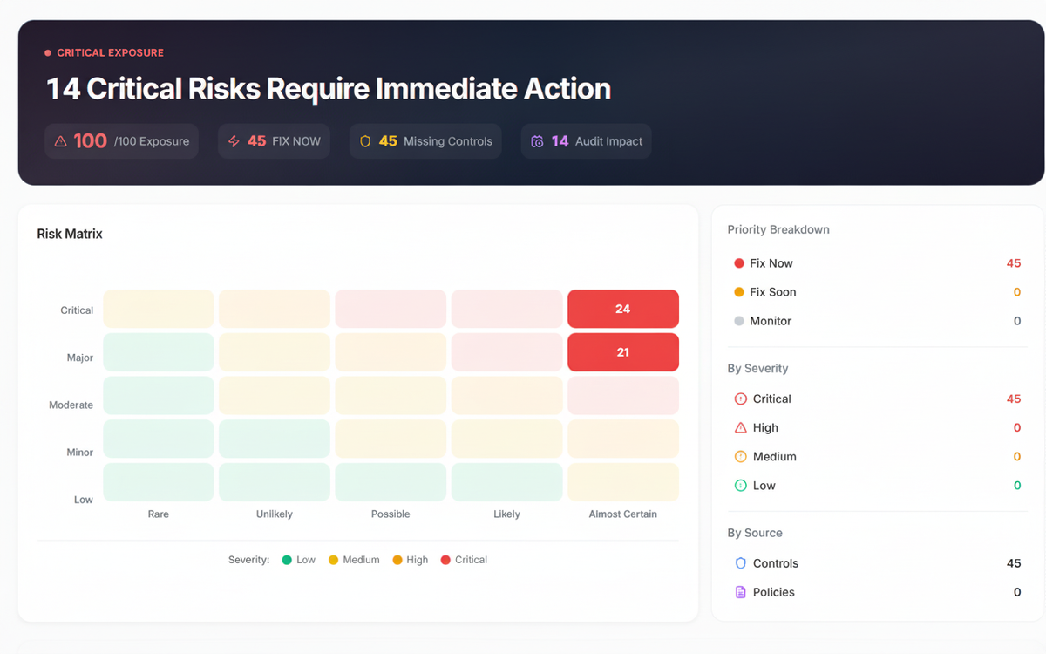Screen dimensions: 1046x654
Task: Click the calendar icon beside Audit Impact
Action: click(537, 141)
